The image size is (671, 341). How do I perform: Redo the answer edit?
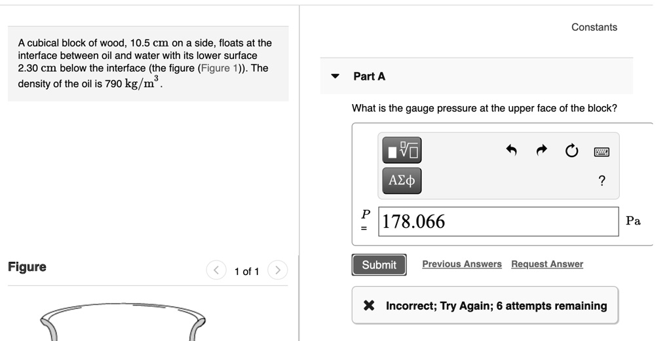point(542,151)
